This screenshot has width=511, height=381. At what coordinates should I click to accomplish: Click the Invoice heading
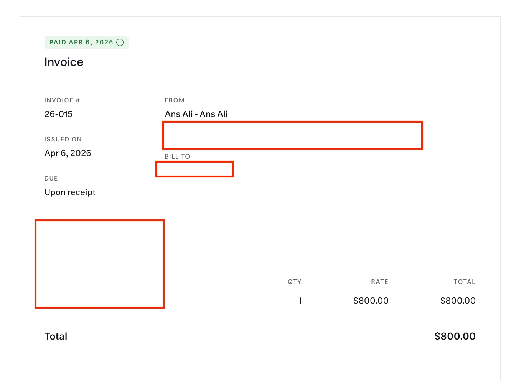64,62
